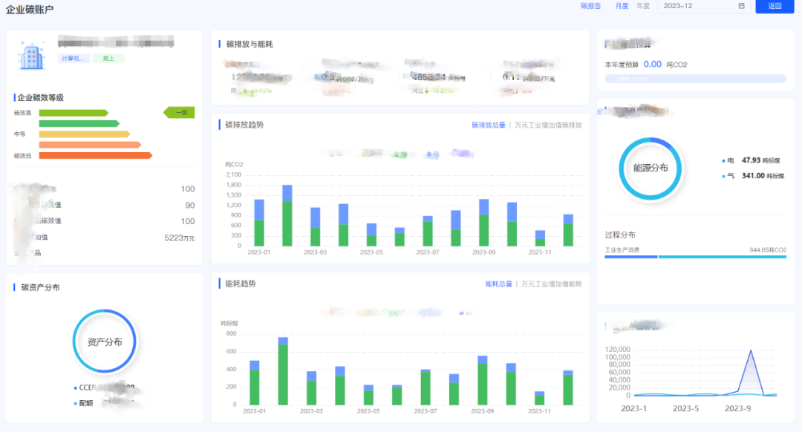This screenshot has height=432, width=802.
Task: Click the 944.65吨CO2 value
Action: point(768,250)
